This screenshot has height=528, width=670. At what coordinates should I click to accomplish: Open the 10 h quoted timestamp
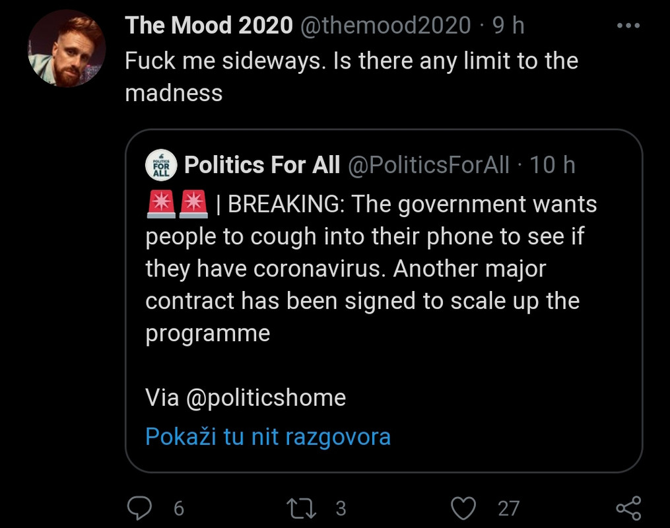pyautogui.click(x=553, y=165)
